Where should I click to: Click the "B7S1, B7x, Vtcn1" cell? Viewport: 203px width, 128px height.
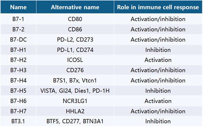(x=75, y=80)
